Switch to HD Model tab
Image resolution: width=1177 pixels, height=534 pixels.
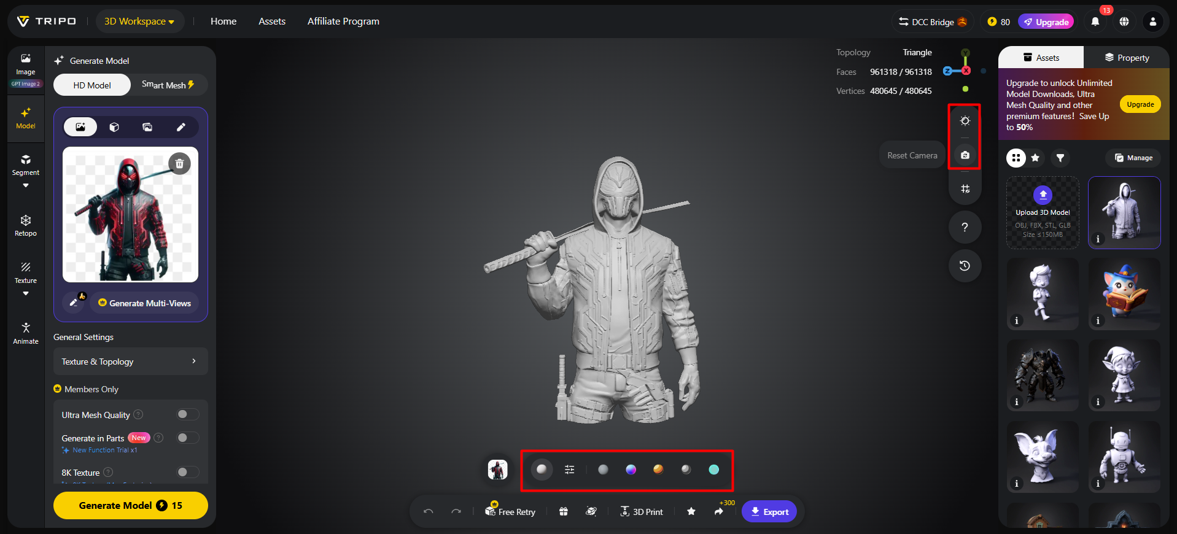(92, 85)
